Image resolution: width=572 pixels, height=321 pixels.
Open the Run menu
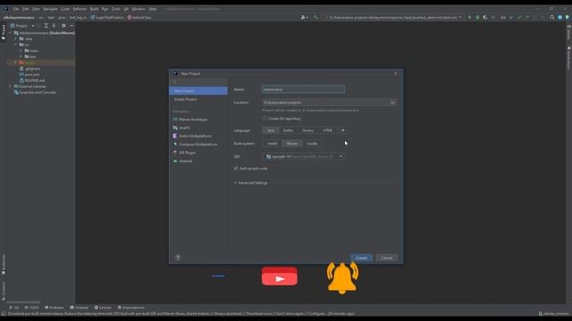105,9
